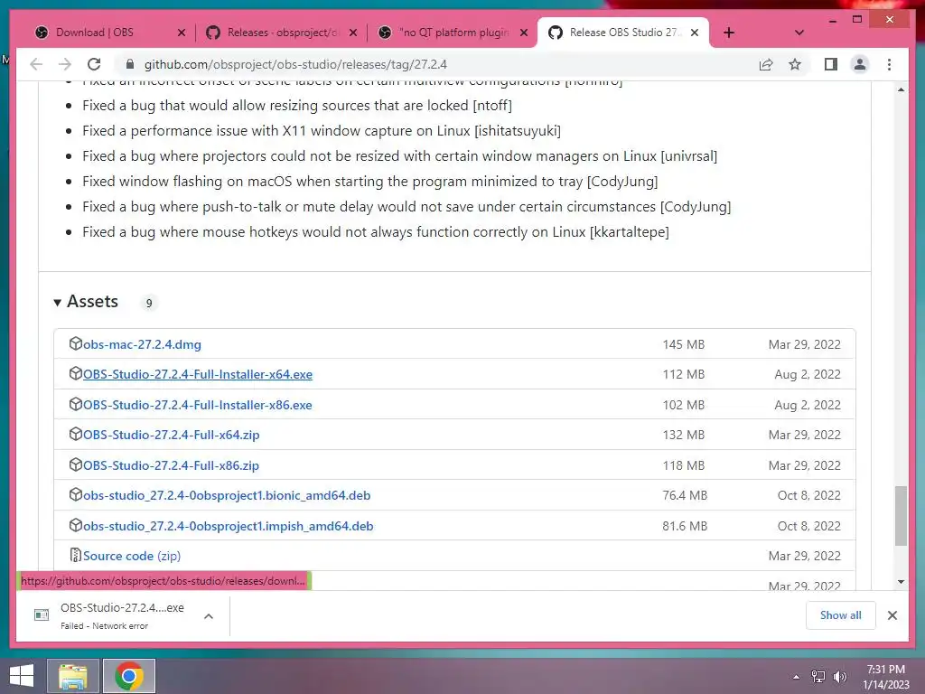
Task: Close the Release OBS Studio 27 tab
Action: pos(695,33)
